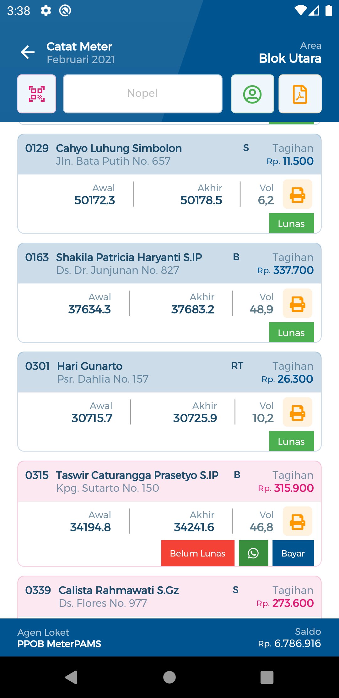Viewport: 339px width, 698px height.
Task: Print receipt for Hari Gunarto
Action: [x=297, y=412]
